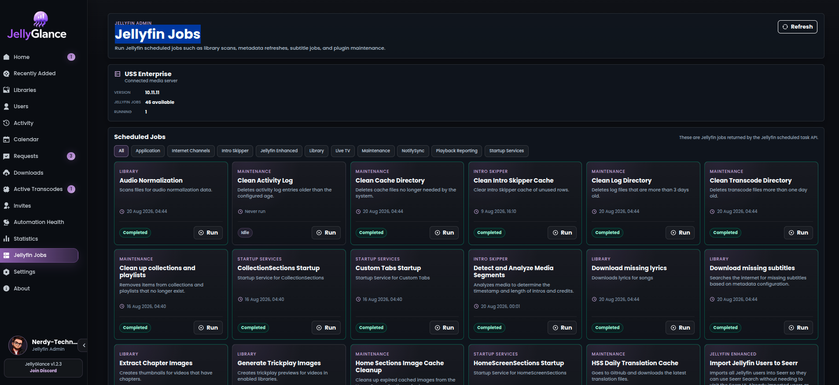The image size is (839, 385).
Task: Click the Users person icon
Action: click(6, 106)
